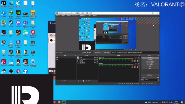The width and height of the screenshot is (185, 104).
Task: Select 场景 2 in scenes list
Action: 66,59
